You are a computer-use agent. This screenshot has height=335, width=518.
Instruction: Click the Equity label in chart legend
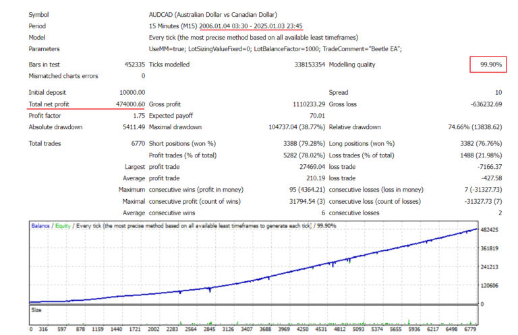[62, 226]
